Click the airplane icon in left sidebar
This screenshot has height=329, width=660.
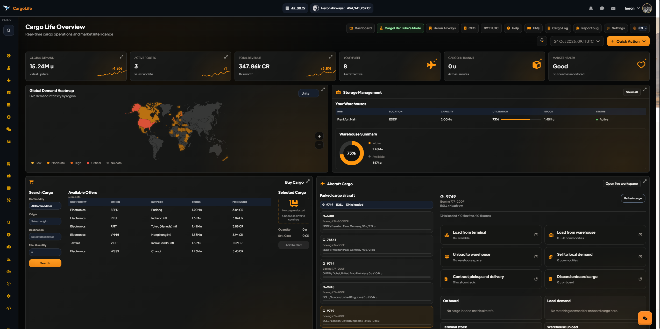tap(9, 80)
